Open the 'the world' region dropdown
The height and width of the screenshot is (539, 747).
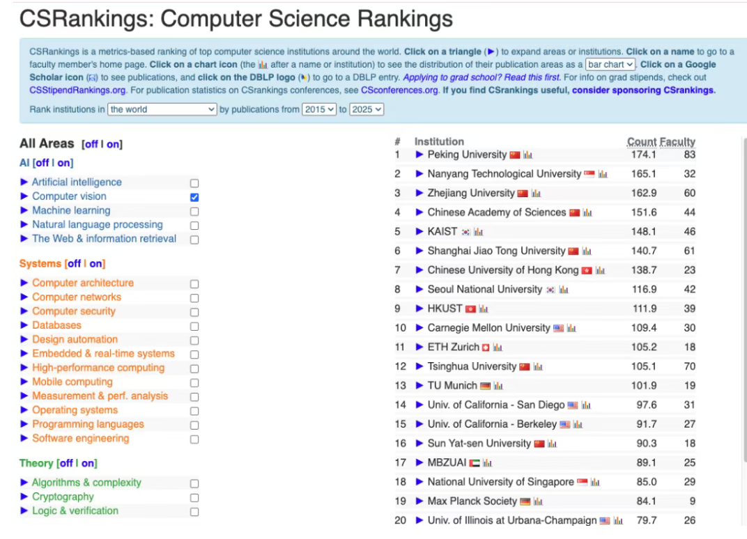162,109
